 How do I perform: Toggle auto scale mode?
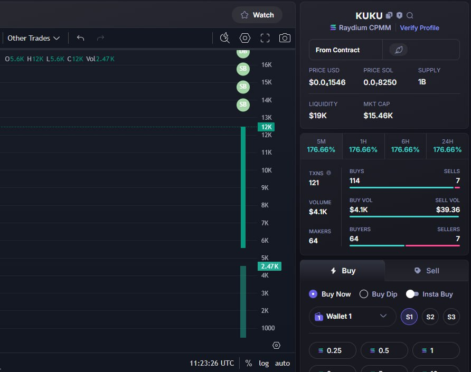pos(282,363)
